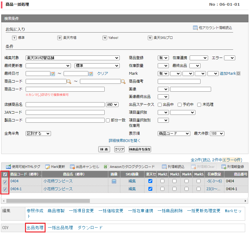The height and width of the screenshot is (233, 250).
Task: Check the 未処理 status checkbox
Action: (x=199, y=105)
